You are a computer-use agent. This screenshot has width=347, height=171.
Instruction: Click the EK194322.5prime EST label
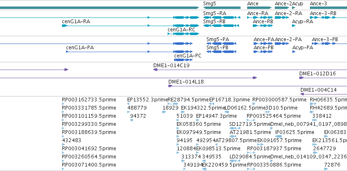click(x=203, y=108)
